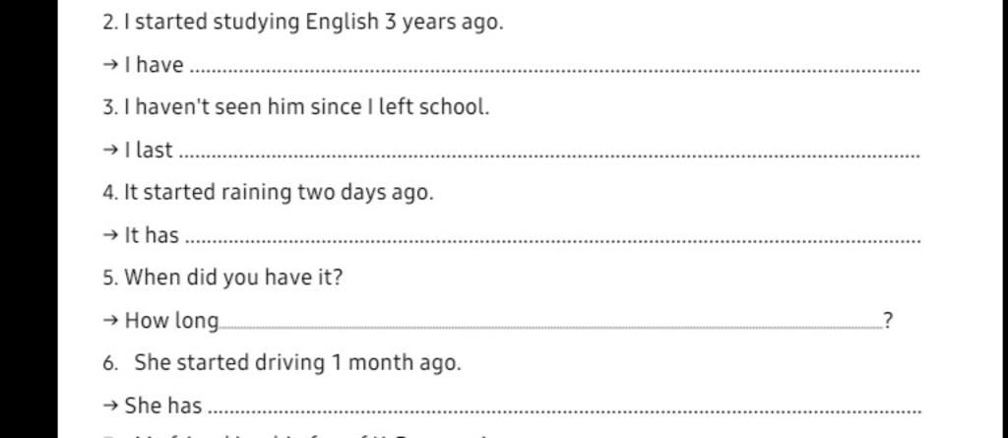Click the sentence "It started raining two days ago."

279,193
